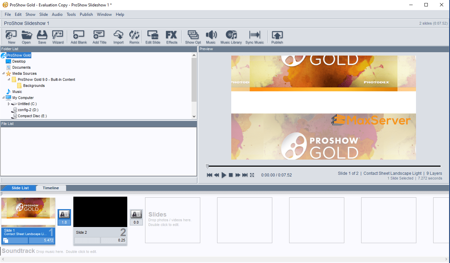Click the Publish toolbar icon
The width and height of the screenshot is (450, 263).
pos(277,37)
